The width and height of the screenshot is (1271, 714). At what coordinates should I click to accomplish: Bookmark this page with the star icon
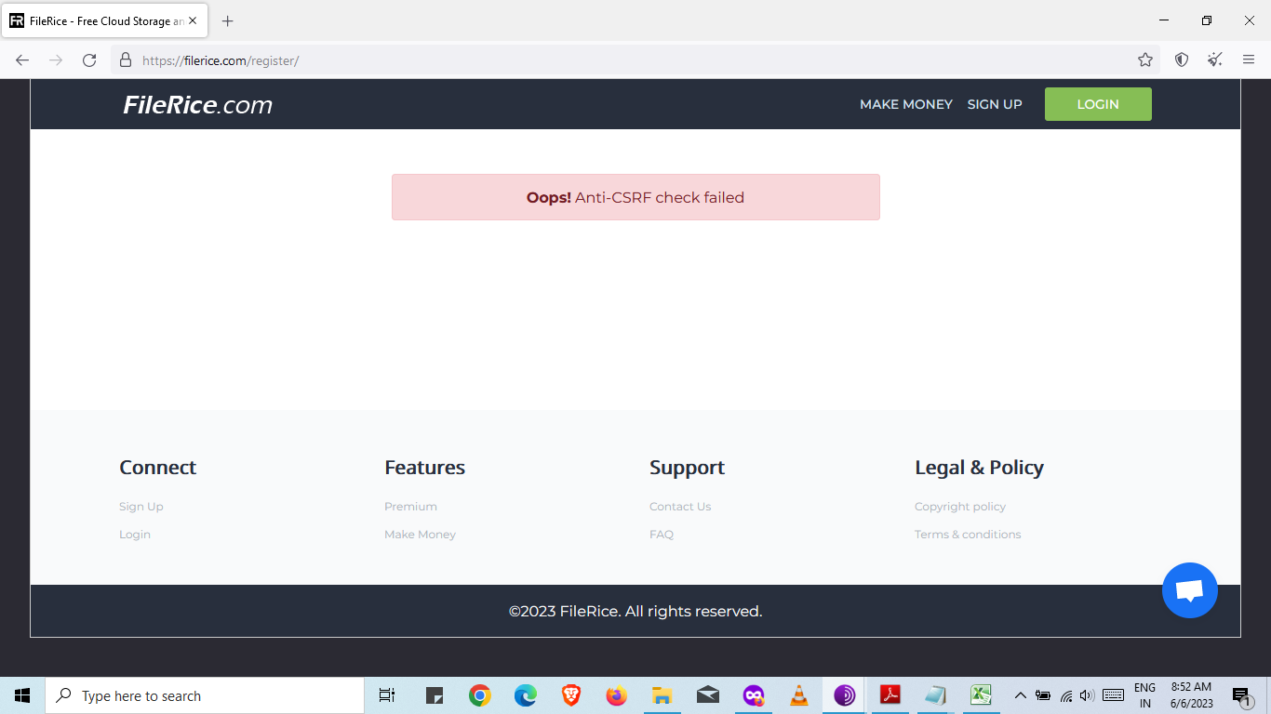(x=1144, y=60)
